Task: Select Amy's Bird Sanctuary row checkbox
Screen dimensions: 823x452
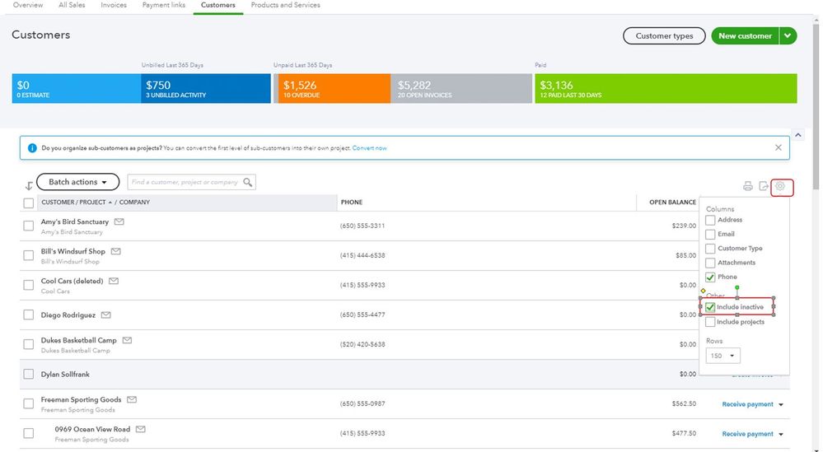Action: click(x=28, y=226)
